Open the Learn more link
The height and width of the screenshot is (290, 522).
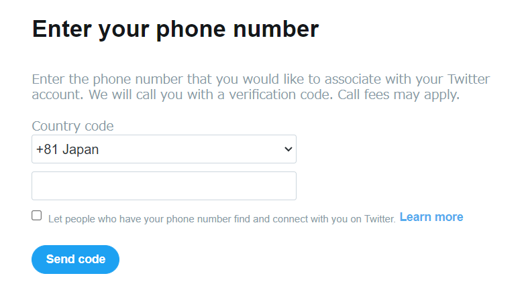point(431,217)
